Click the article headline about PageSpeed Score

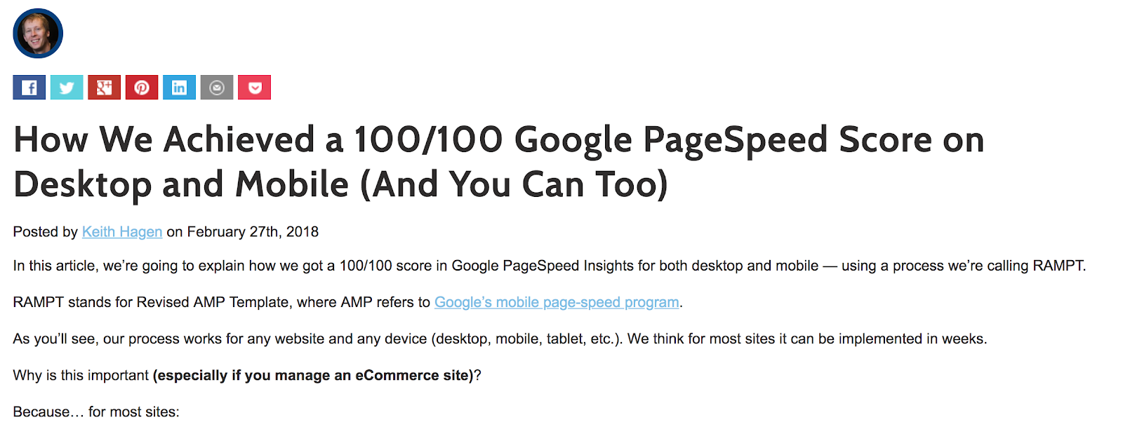(499, 162)
